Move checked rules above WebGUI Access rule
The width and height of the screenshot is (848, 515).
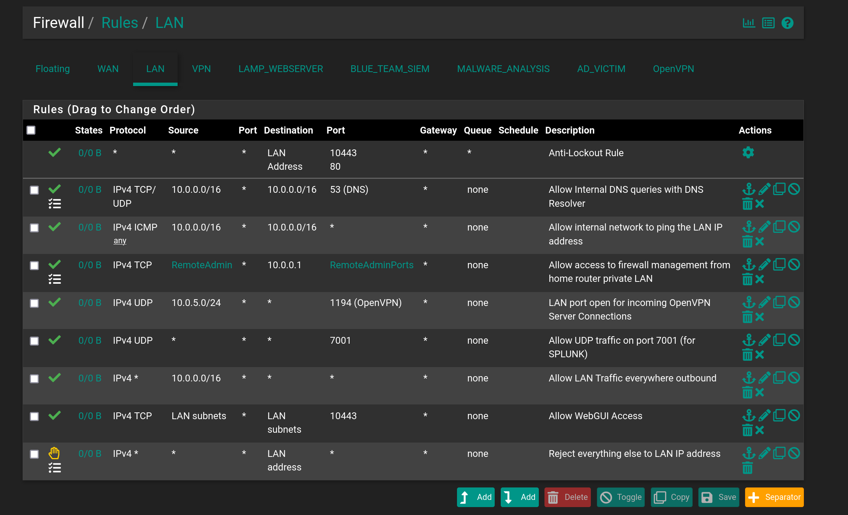[x=749, y=415]
